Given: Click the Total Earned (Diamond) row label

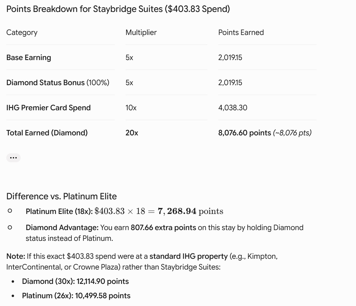Looking at the screenshot, I should pyautogui.click(x=47, y=133).
